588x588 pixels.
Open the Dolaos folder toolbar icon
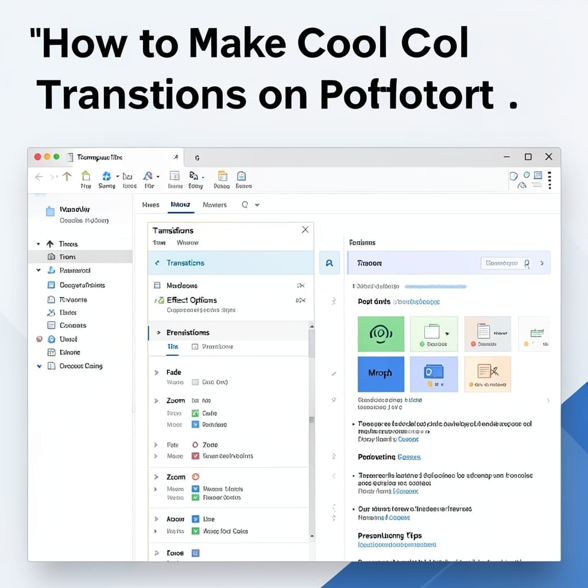click(x=222, y=176)
